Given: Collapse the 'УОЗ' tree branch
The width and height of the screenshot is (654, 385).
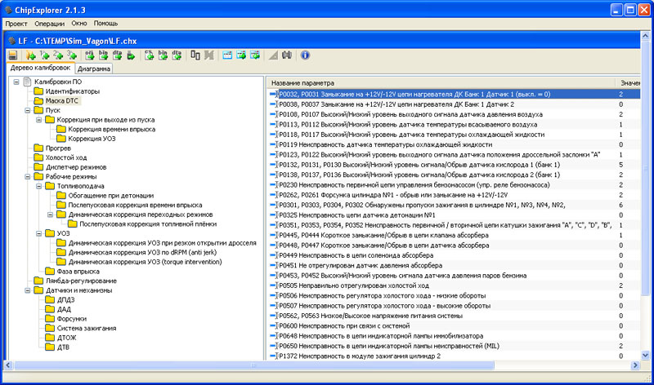Looking at the screenshot, I should (x=38, y=233).
